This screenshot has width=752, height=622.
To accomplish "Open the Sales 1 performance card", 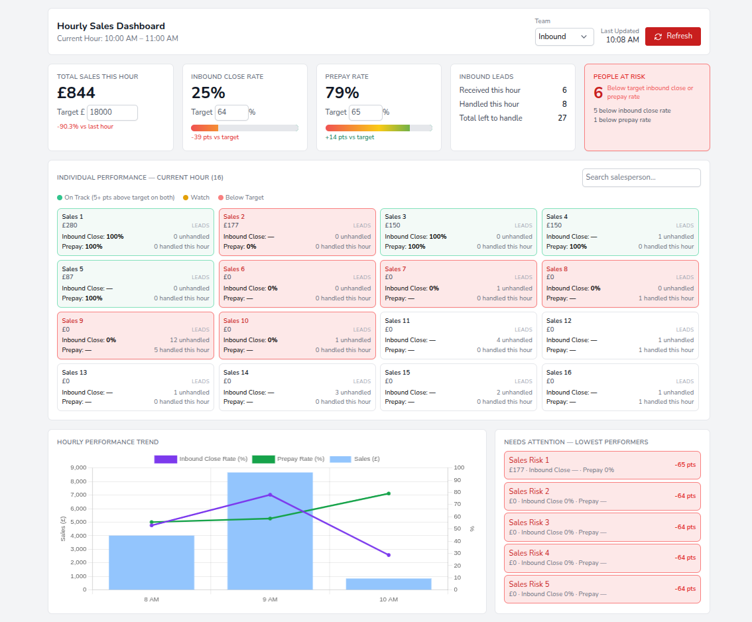I will pos(136,232).
